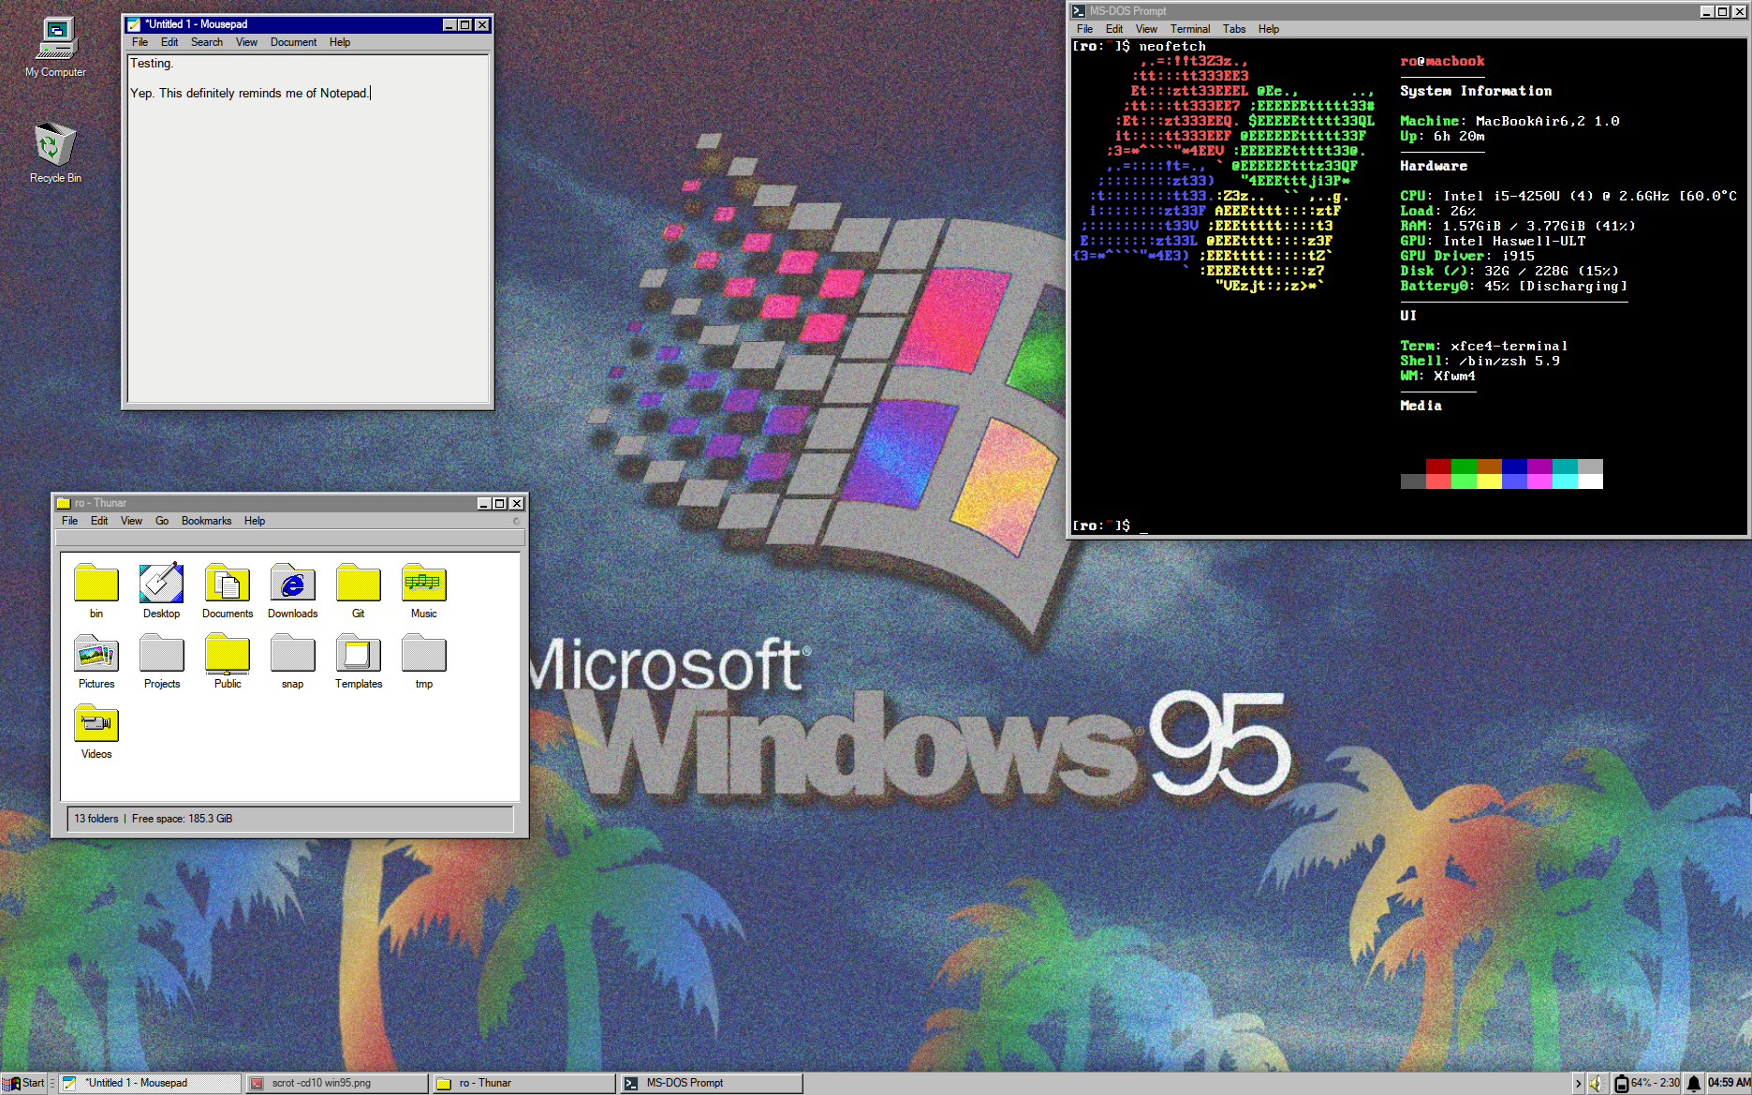Screen dimensions: 1752x1095
Task: Select the Projects folder in Thunar
Action: point(162,661)
